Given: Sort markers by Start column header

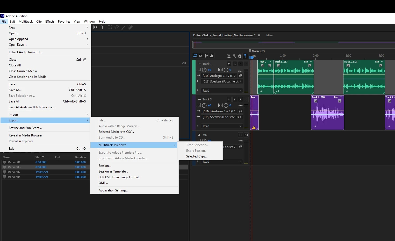Looking at the screenshot, I should pyautogui.click(x=40, y=157).
